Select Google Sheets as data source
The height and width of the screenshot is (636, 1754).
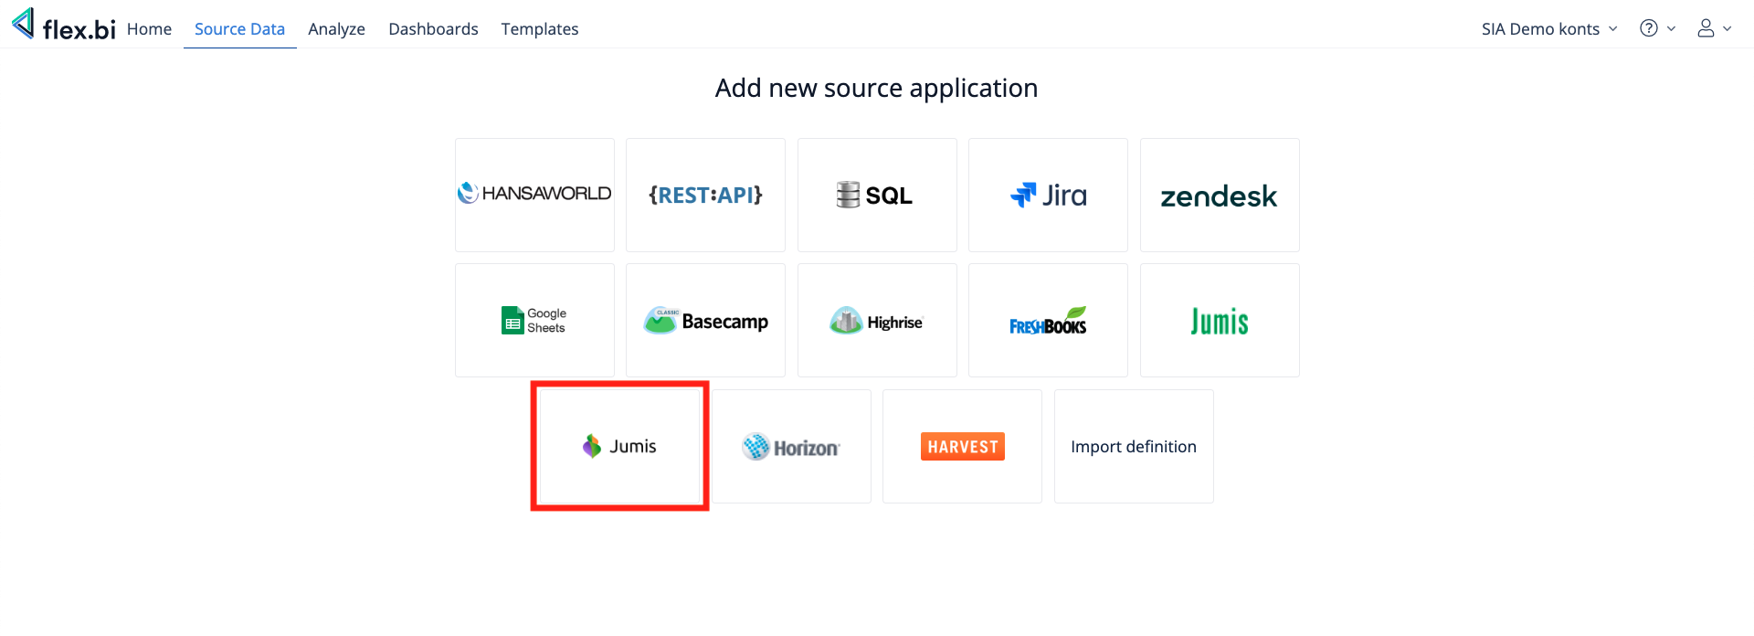(534, 321)
